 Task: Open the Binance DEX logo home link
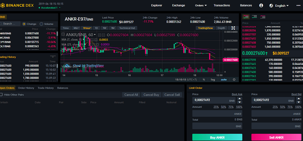pos(17,6)
